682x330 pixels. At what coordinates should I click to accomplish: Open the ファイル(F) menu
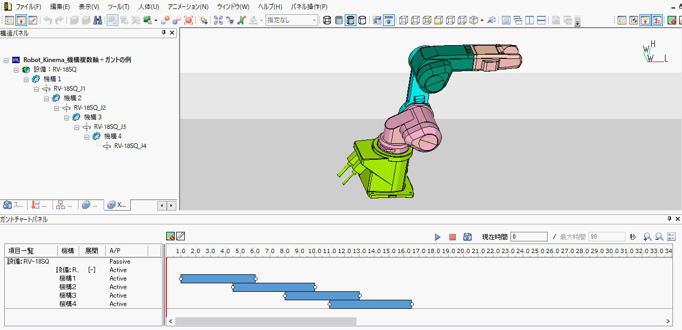pos(28,7)
